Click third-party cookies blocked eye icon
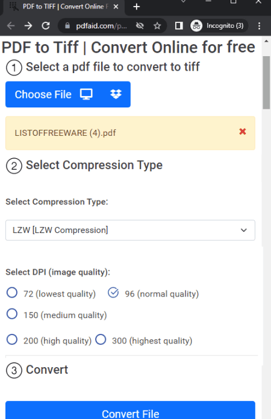This screenshot has height=419, width=271. coord(140,26)
